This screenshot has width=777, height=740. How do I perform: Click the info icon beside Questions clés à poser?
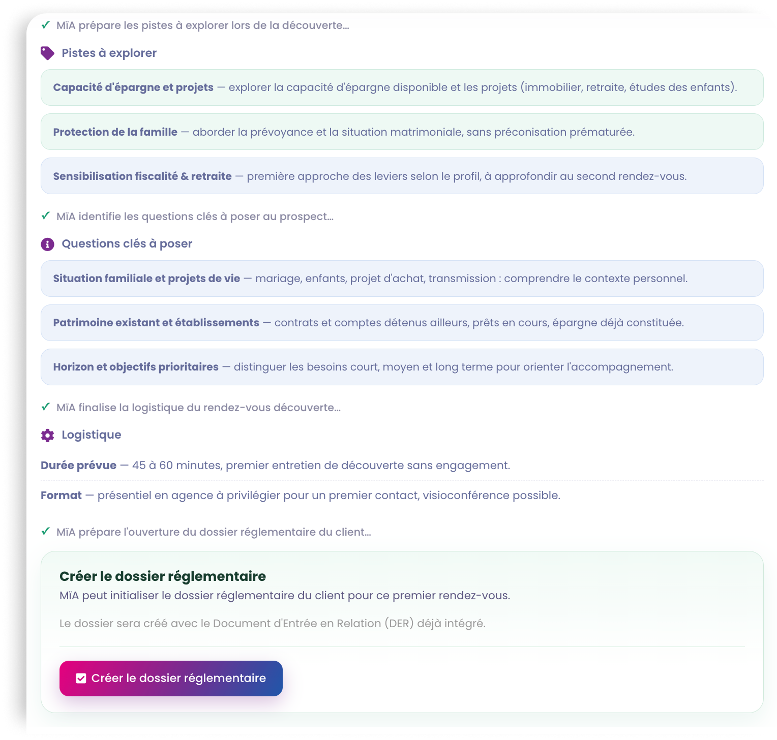pyautogui.click(x=47, y=244)
